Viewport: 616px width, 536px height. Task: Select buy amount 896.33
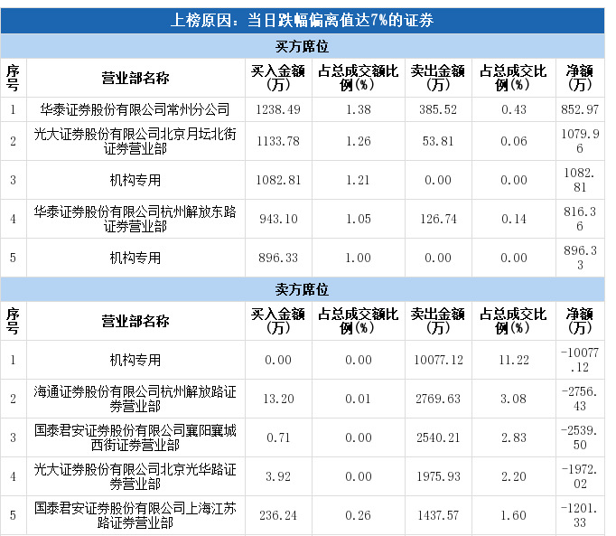pos(278,258)
